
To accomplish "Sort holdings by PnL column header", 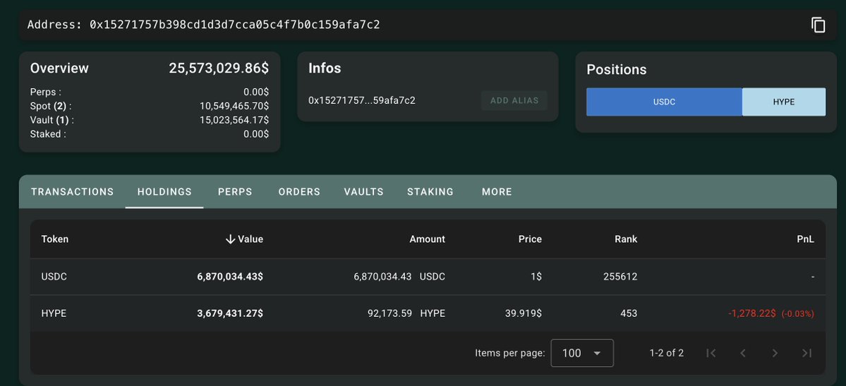I will (805, 239).
